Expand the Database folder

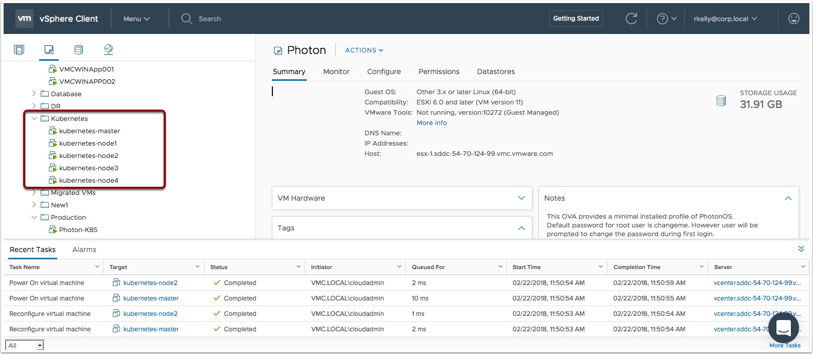tap(34, 94)
